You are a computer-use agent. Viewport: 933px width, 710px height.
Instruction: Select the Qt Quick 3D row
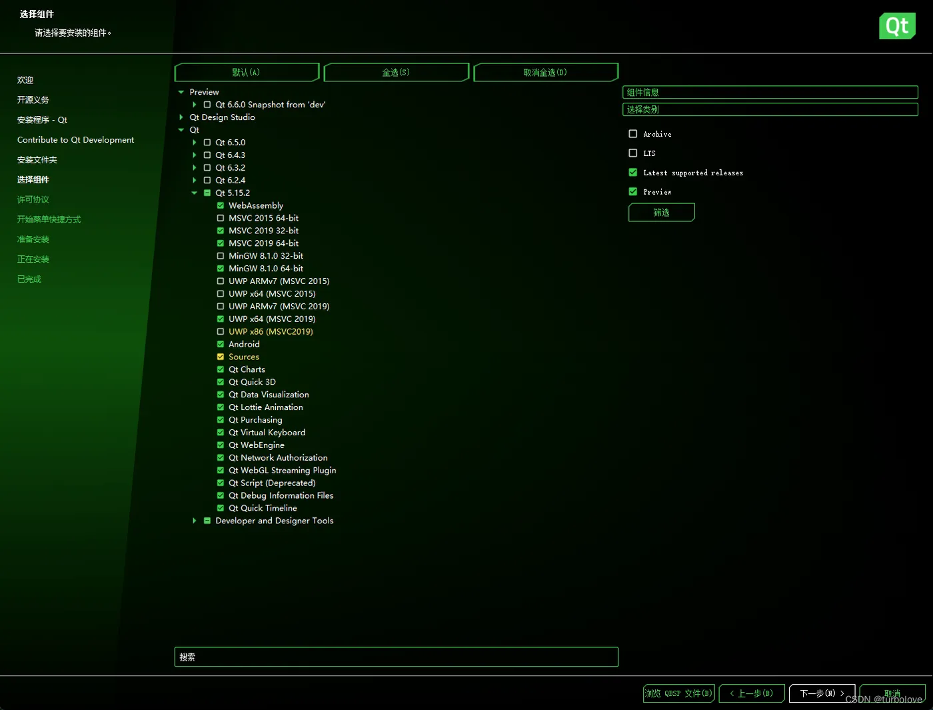(253, 382)
